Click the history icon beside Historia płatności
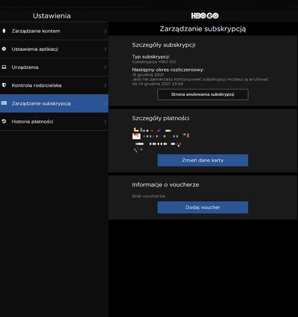This screenshot has width=298, height=317. 4,121
